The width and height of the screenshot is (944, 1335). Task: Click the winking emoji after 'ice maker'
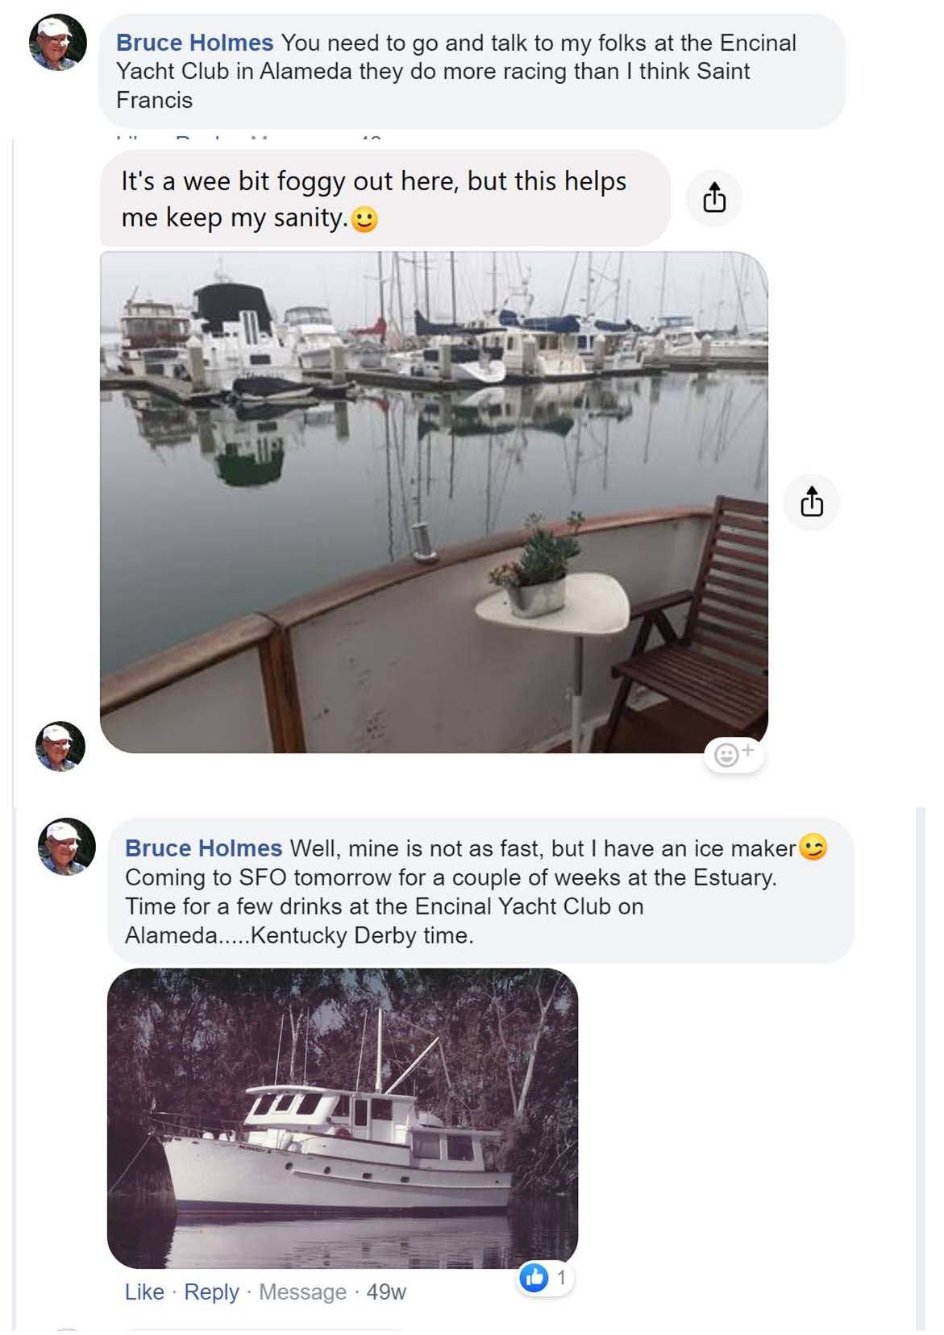pyautogui.click(x=813, y=848)
